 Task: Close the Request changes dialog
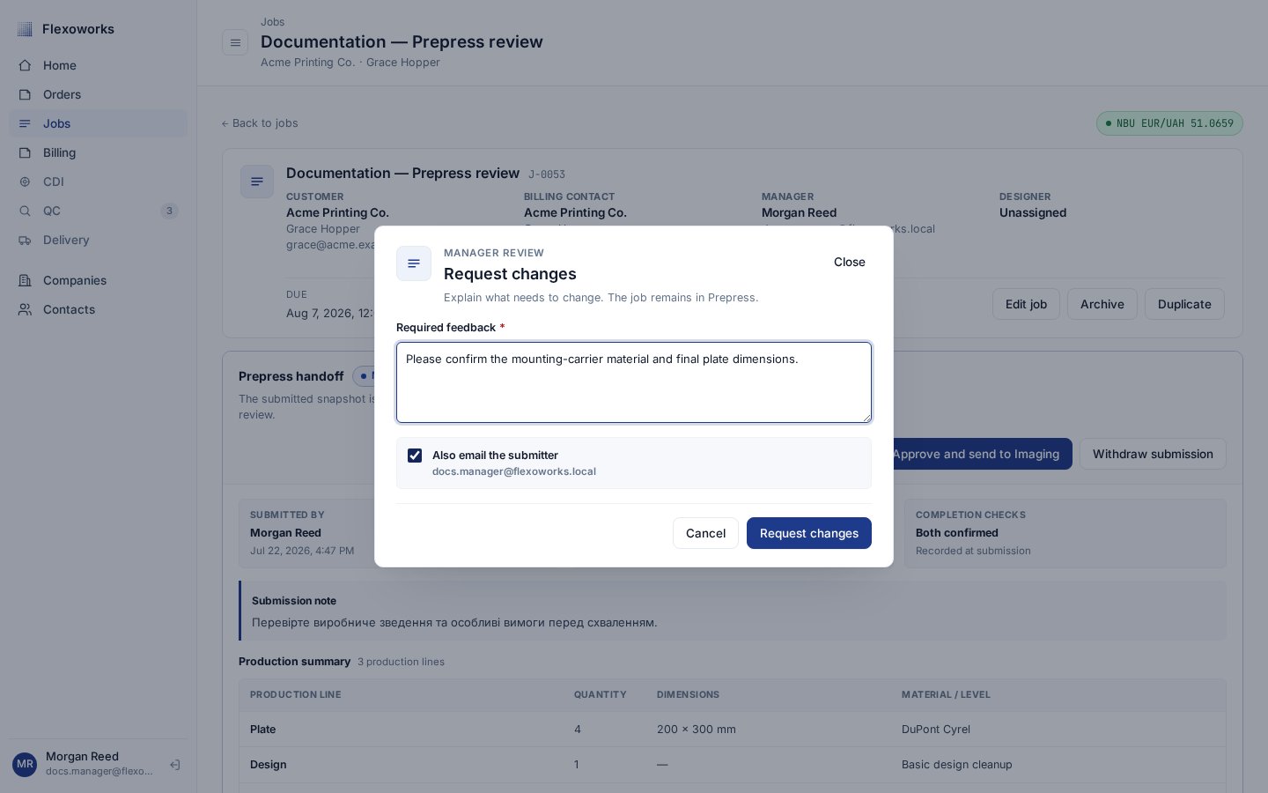850,262
